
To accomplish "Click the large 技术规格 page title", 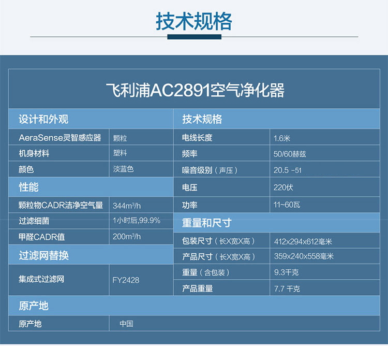I will [x=194, y=22].
